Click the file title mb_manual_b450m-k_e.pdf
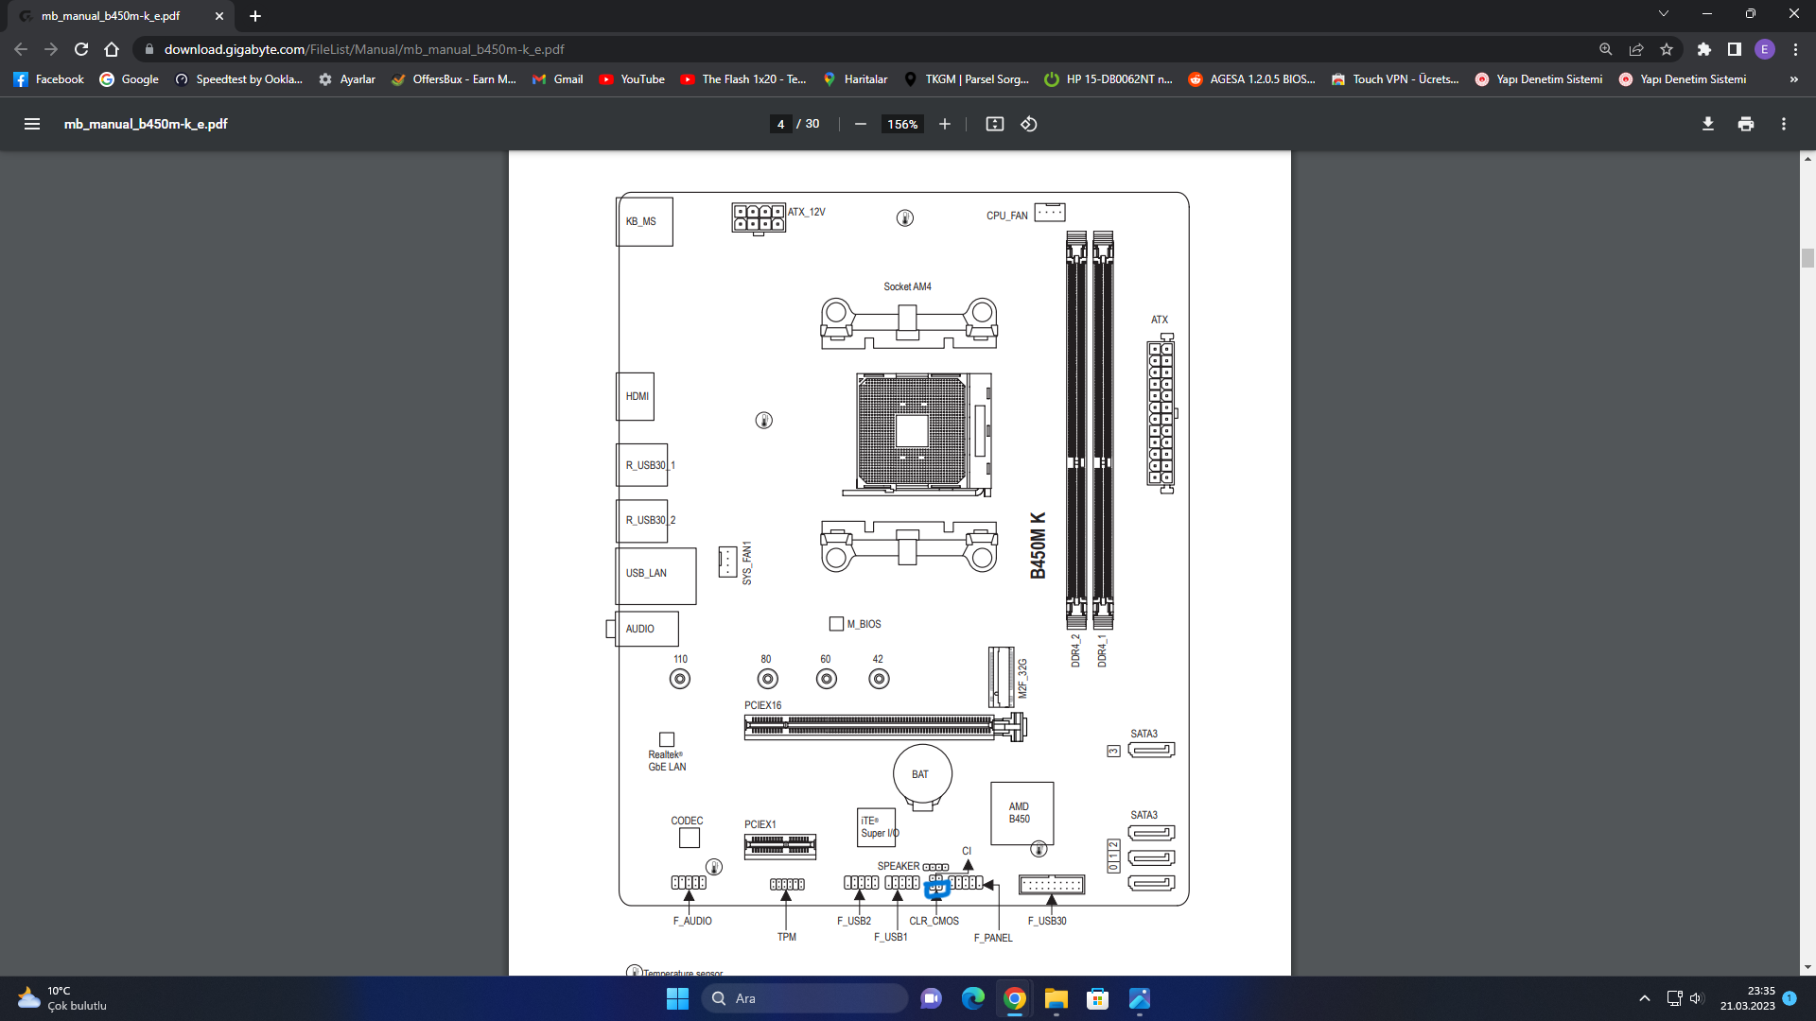The width and height of the screenshot is (1816, 1021). (x=146, y=124)
